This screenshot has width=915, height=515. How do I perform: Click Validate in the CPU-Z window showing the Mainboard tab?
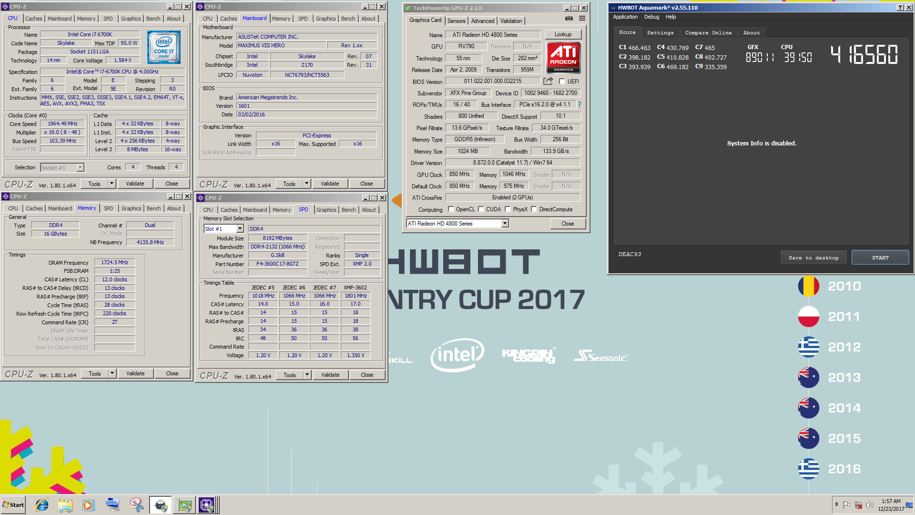[330, 184]
